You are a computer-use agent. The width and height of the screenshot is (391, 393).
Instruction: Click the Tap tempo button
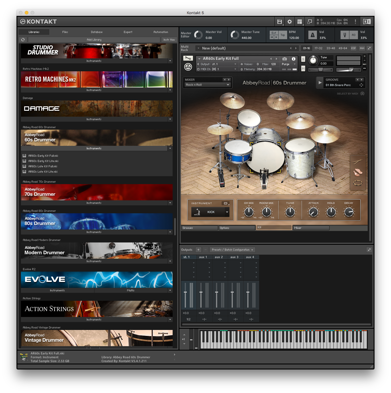[283, 35]
